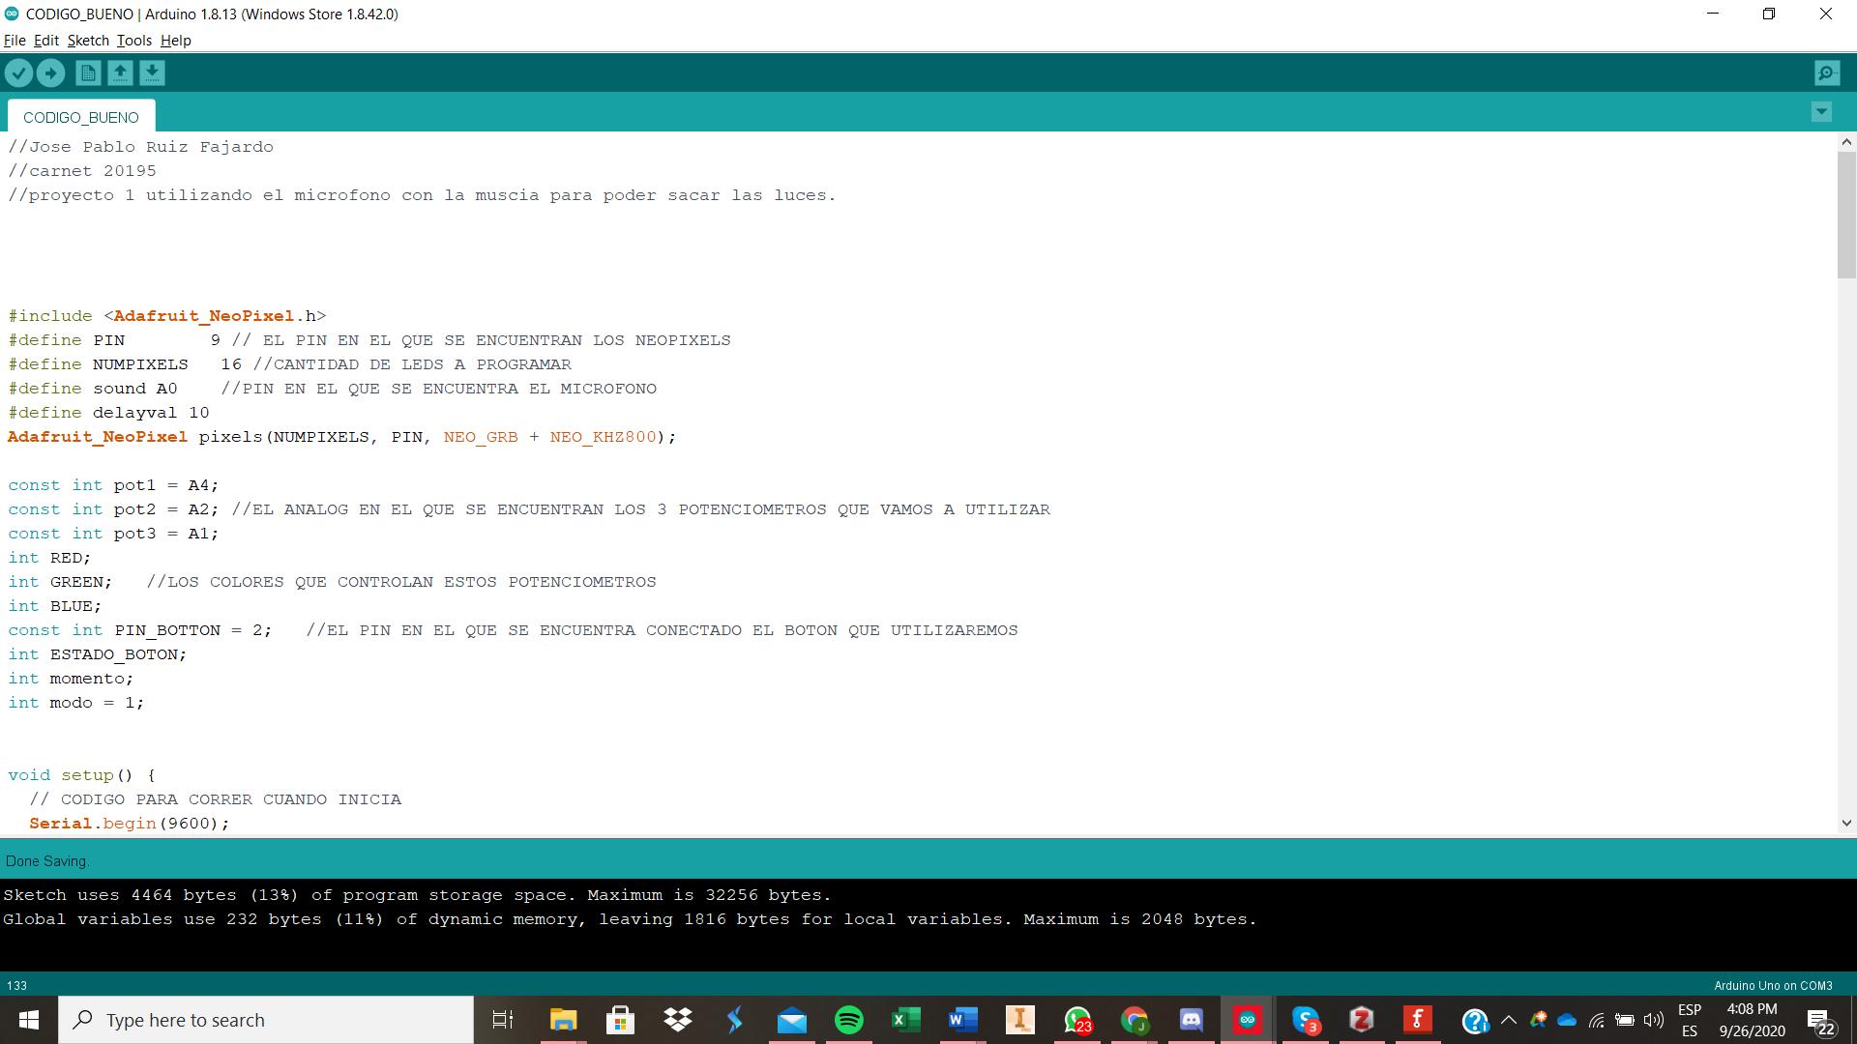Click the Verify/Compile button
Screen dimensions: 1857x1044
pyautogui.click(x=17, y=72)
